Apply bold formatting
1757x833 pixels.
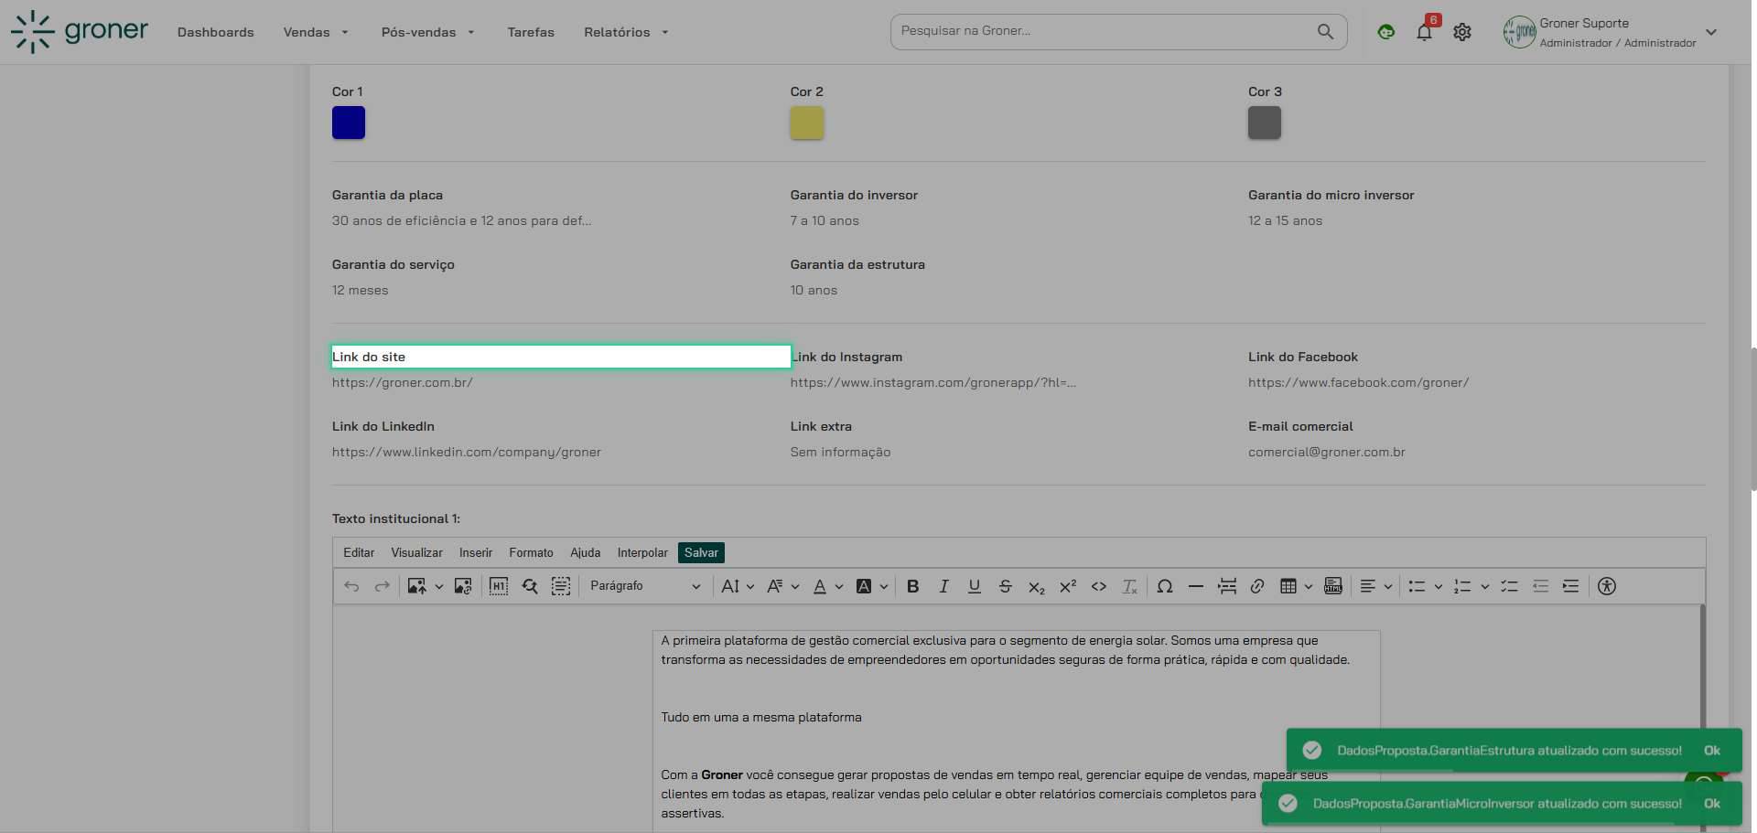coord(912,586)
